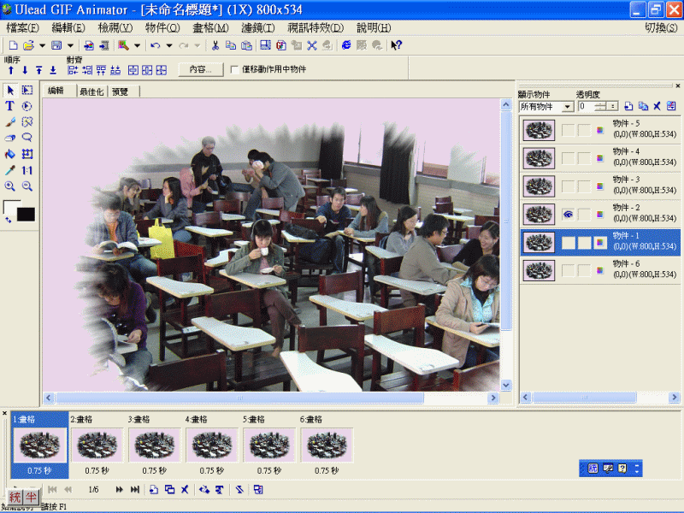The image size is (684, 513).
Task: Switch to the 最佳化 tab
Action: click(x=91, y=91)
